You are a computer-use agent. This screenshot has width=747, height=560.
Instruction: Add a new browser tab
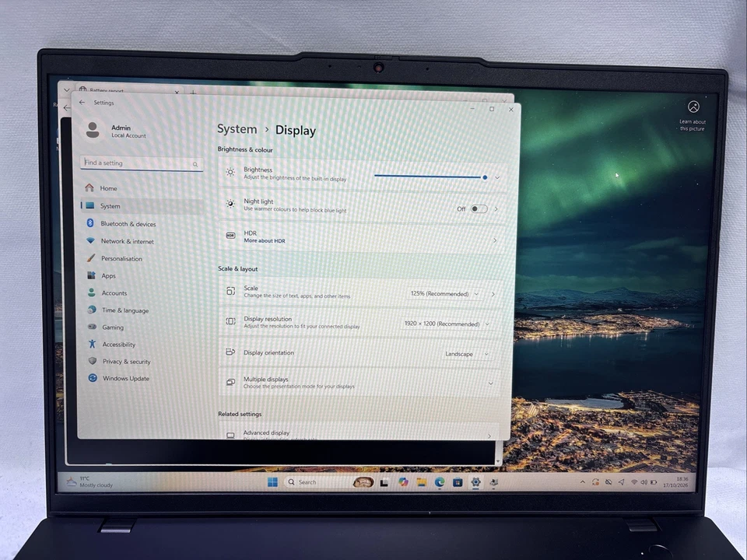pyautogui.click(x=193, y=93)
